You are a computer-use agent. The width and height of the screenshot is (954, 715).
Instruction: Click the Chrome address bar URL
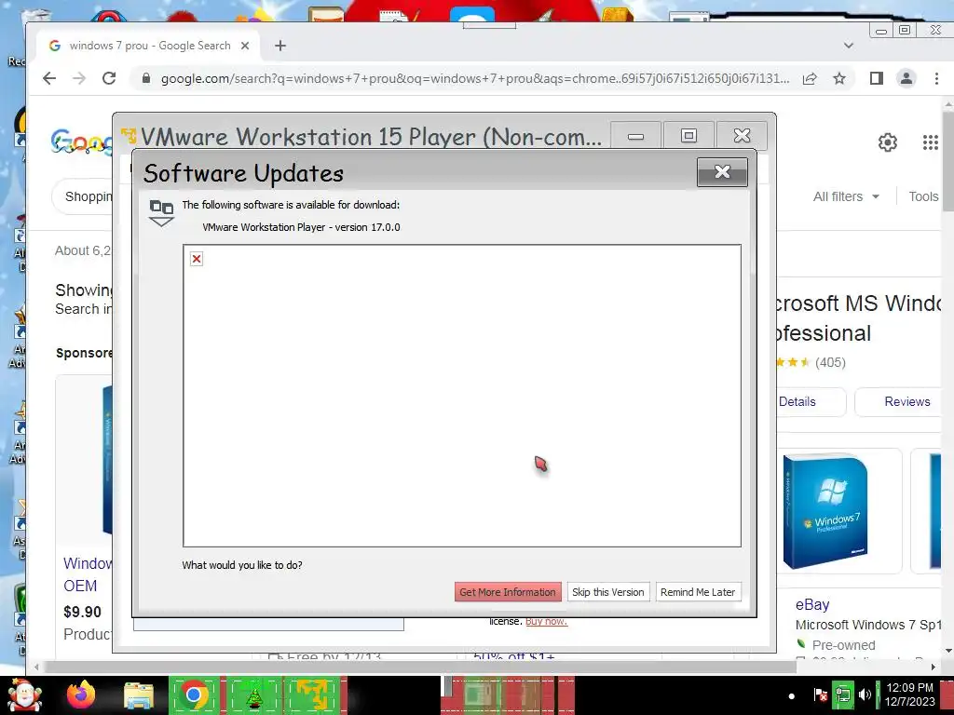tap(474, 78)
